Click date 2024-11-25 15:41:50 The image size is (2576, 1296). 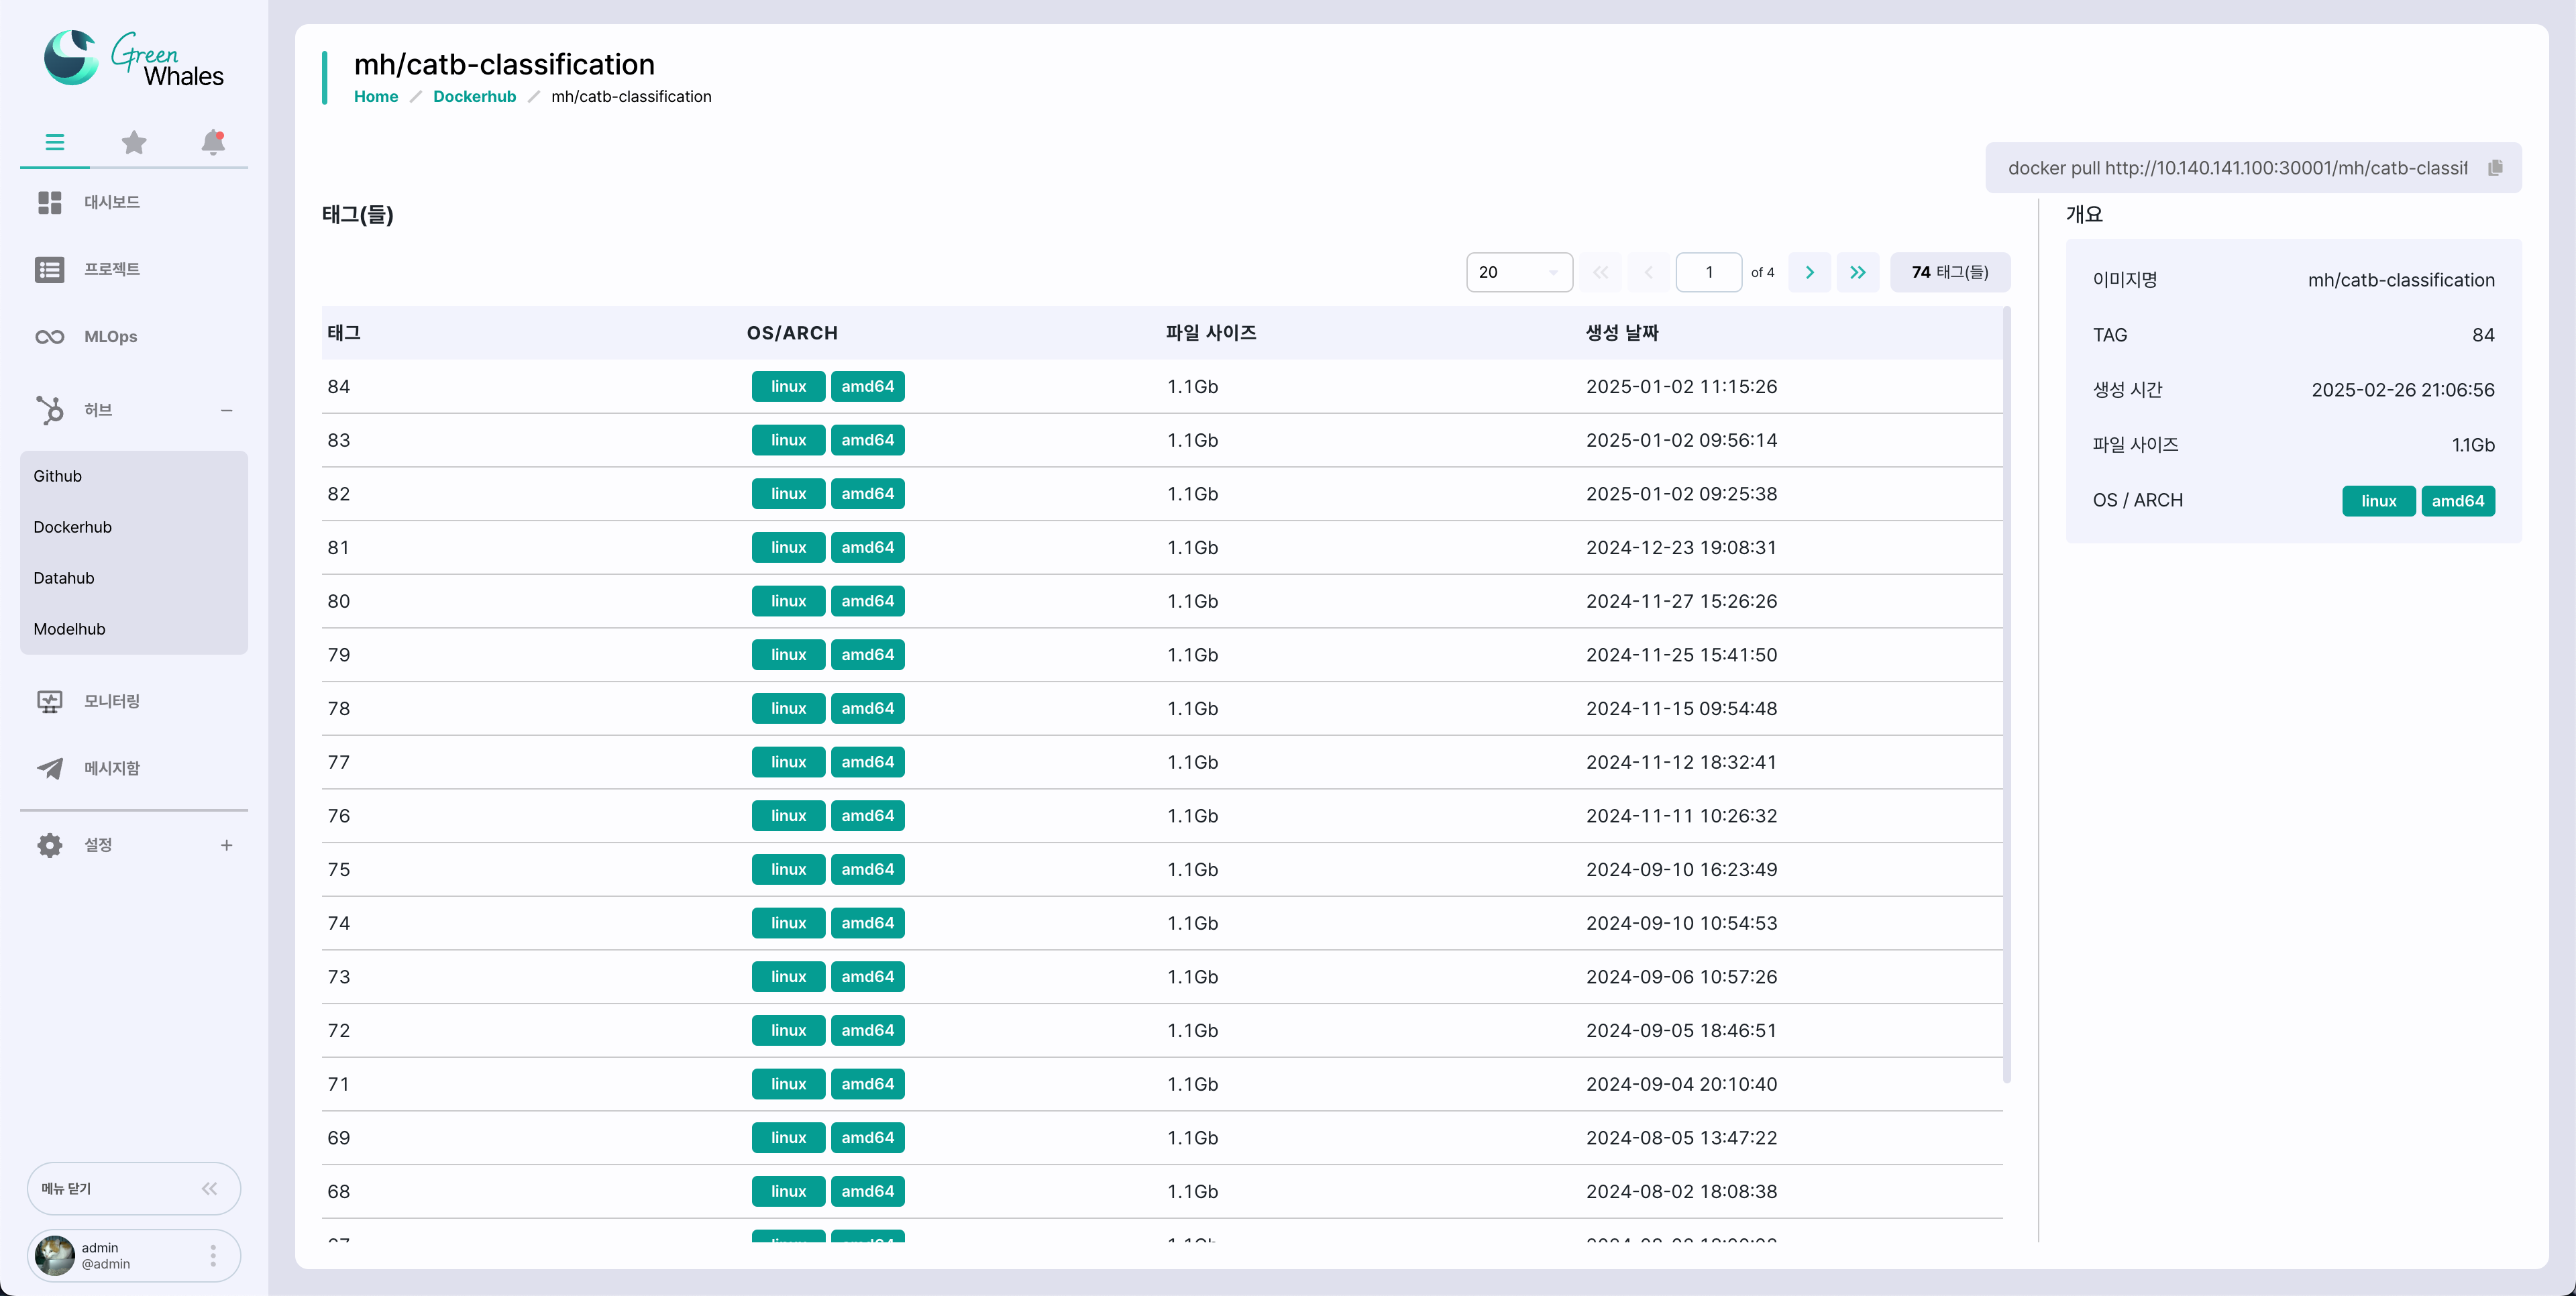(1681, 655)
